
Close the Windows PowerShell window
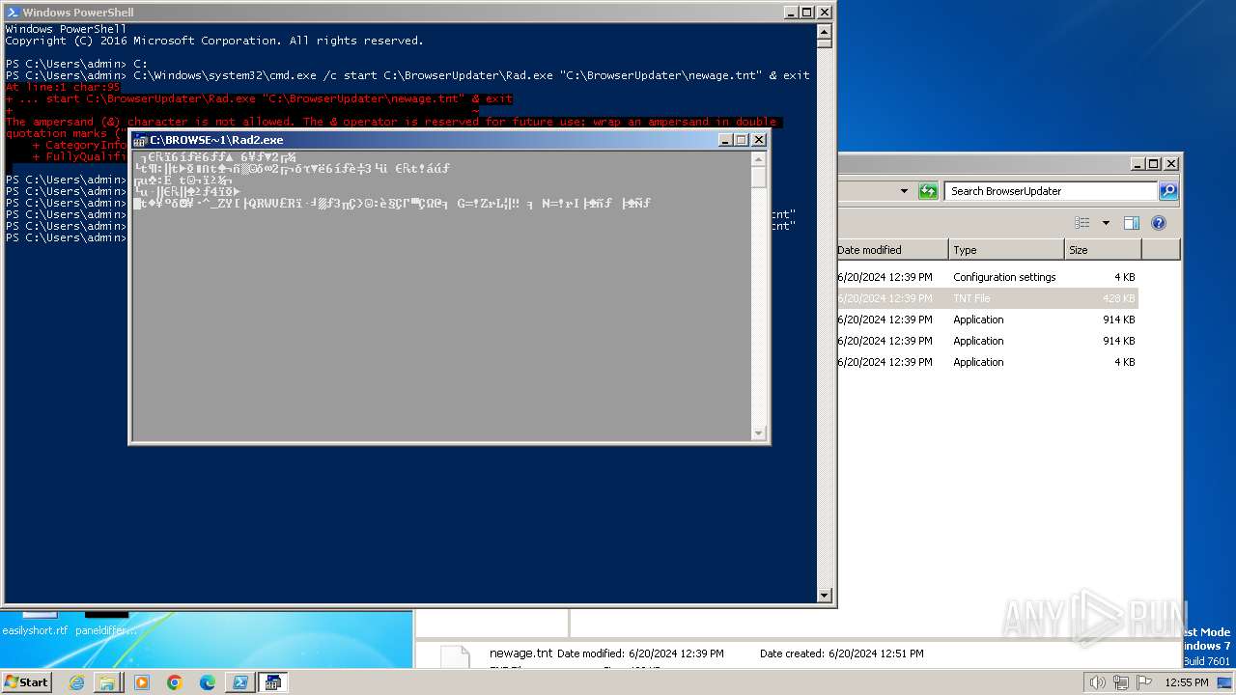click(825, 13)
